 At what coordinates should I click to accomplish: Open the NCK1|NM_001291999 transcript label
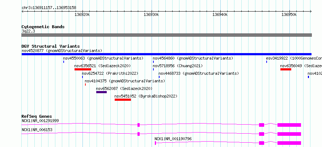pyautogui.click(x=40, y=121)
